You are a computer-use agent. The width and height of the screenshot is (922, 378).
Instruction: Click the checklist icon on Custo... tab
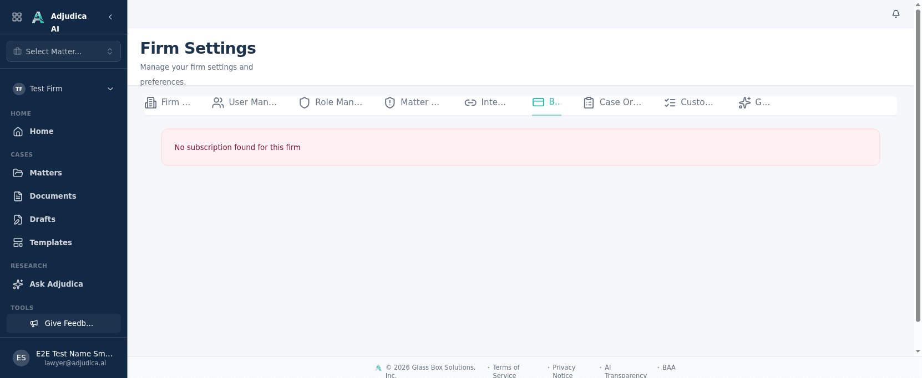[670, 102]
